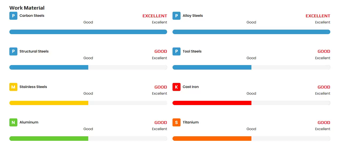341x148 pixels.
Task: Click the P icon beside Tool Steels
Action: coord(177,51)
